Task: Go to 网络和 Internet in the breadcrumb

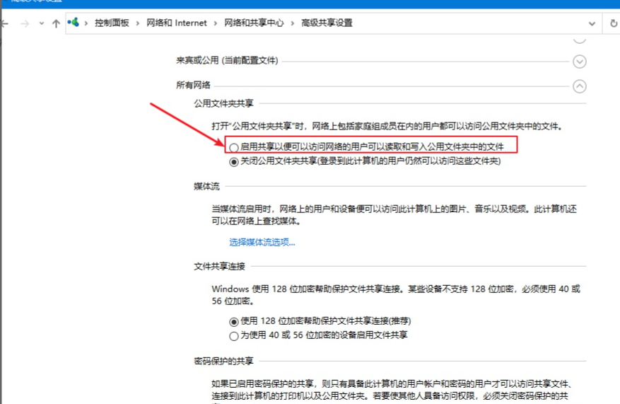Action: (177, 23)
